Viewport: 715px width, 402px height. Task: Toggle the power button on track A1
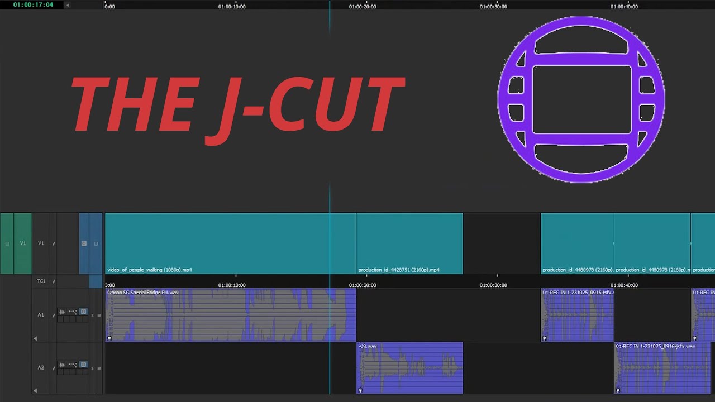[83, 312]
